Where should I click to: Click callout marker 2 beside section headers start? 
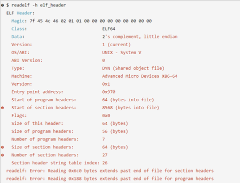tap(2, 108)
